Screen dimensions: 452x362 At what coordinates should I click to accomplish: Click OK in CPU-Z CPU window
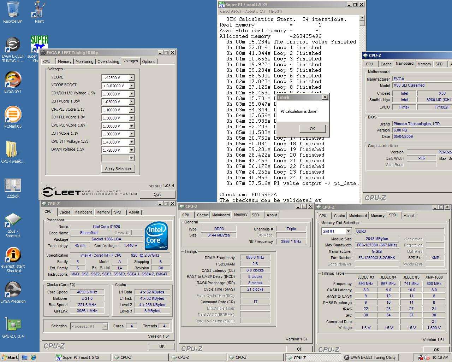[x=162, y=346]
